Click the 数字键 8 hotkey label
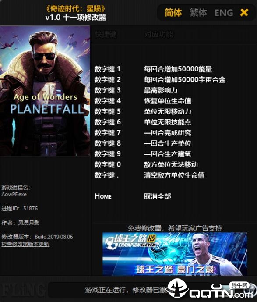The height and width of the screenshot is (302, 257). 108,143
